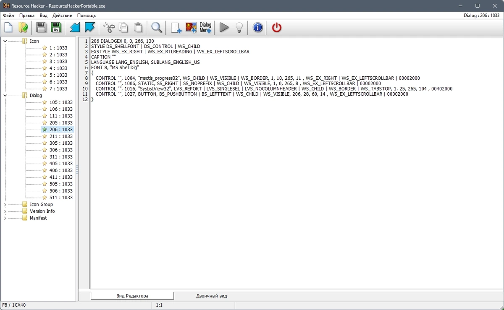Viewport: 504px width, 310px height.
Task: Select Dialog resource 505 : 1033
Action: click(x=61, y=184)
